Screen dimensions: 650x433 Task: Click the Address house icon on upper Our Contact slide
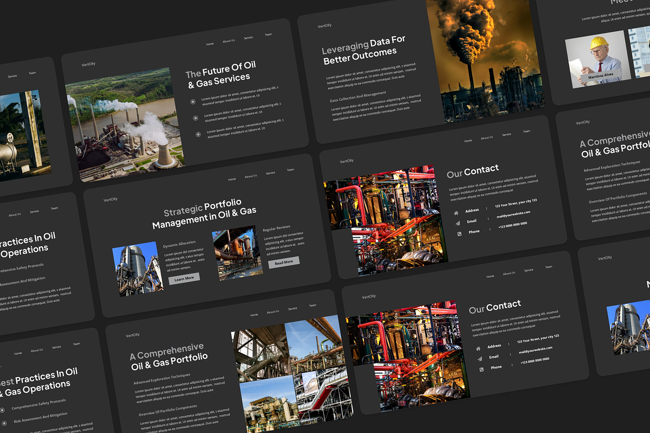coord(456,213)
